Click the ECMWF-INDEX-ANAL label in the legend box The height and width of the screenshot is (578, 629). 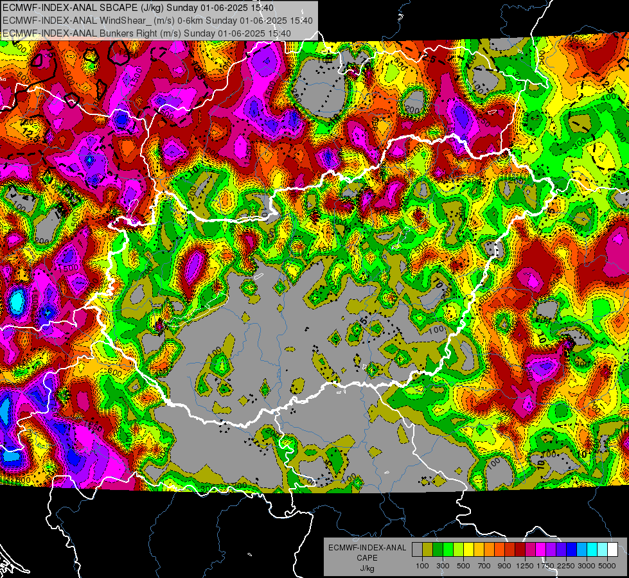click(367, 548)
